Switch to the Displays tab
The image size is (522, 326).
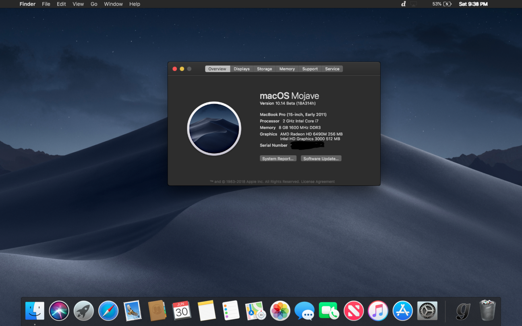pos(242,69)
